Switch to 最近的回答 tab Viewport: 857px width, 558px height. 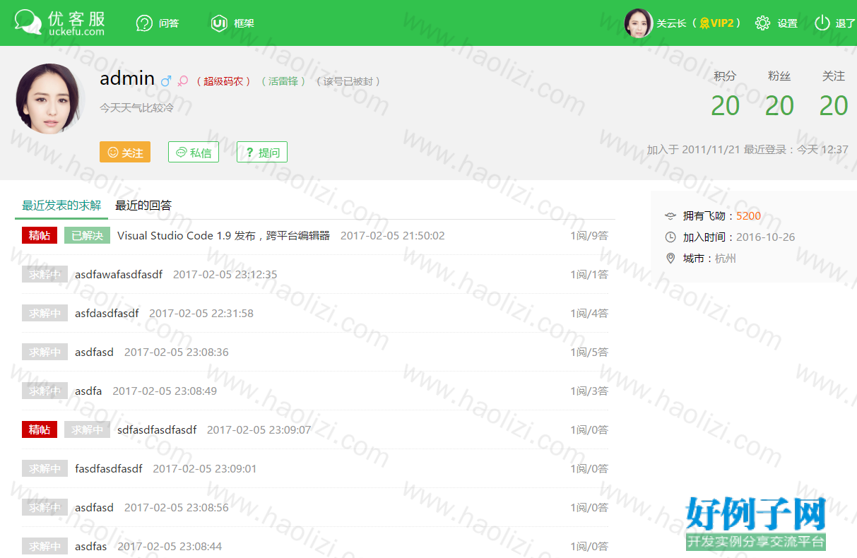coord(143,206)
